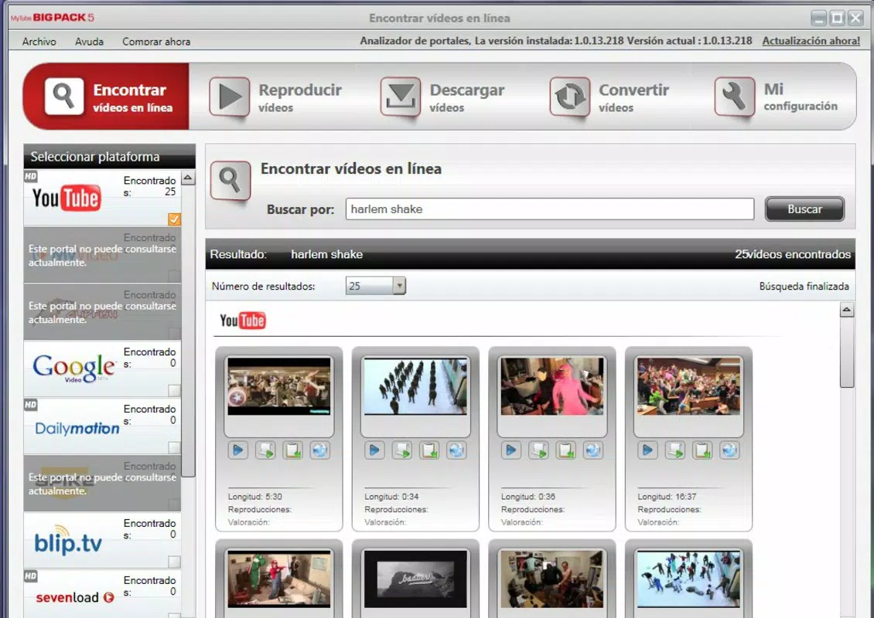This screenshot has height=618, width=874.
Task: Select the Captain America shield video thumbnail
Action: (x=278, y=386)
